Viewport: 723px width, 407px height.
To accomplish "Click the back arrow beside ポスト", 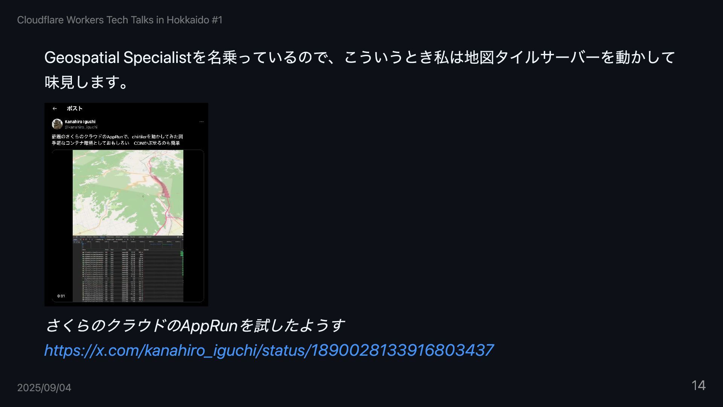I will point(55,109).
